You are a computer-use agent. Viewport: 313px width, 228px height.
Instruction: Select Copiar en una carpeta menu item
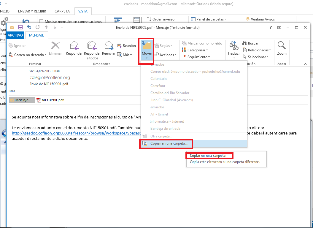coord(169,143)
